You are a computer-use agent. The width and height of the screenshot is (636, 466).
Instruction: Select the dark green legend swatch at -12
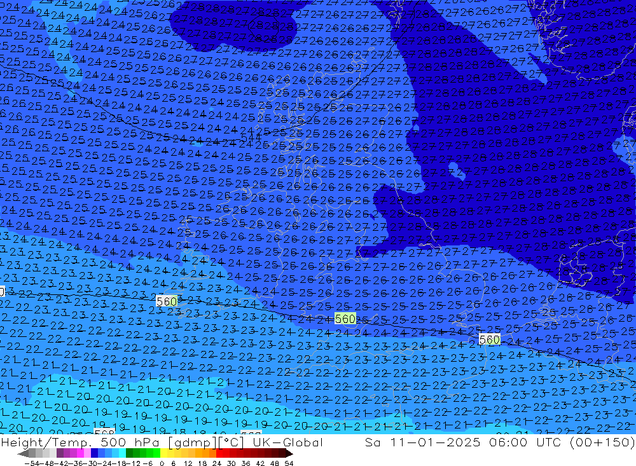(x=129, y=453)
